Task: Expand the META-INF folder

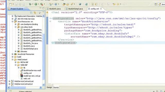Action: click(x=15, y=62)
